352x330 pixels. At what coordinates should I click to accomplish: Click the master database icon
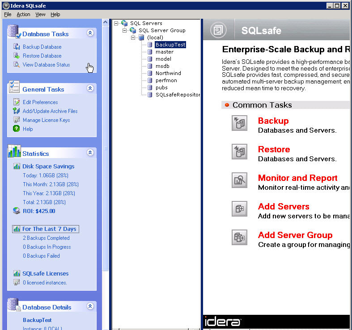coord(150,52)
